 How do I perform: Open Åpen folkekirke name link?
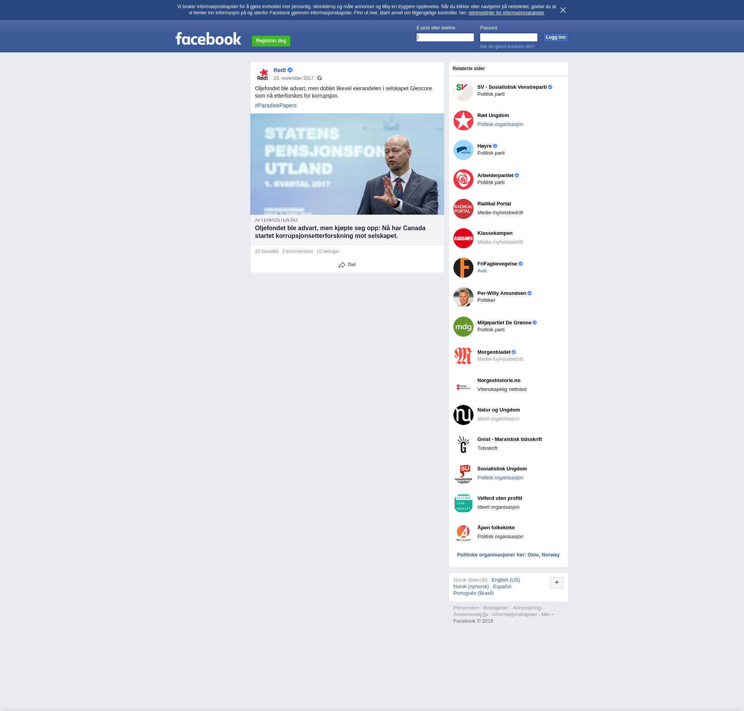tap(496, 528)
